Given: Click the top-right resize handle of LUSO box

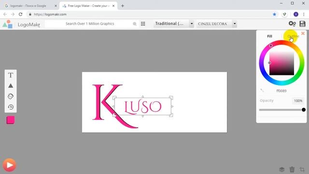Looking at the screenshot, I should point(171,98).
